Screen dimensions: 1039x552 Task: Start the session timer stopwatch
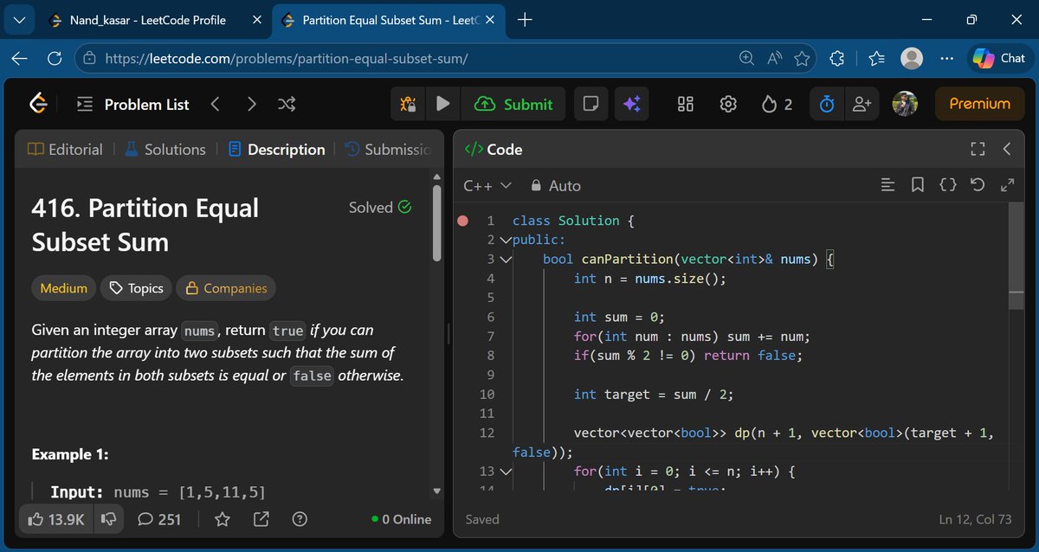(825, 103)
